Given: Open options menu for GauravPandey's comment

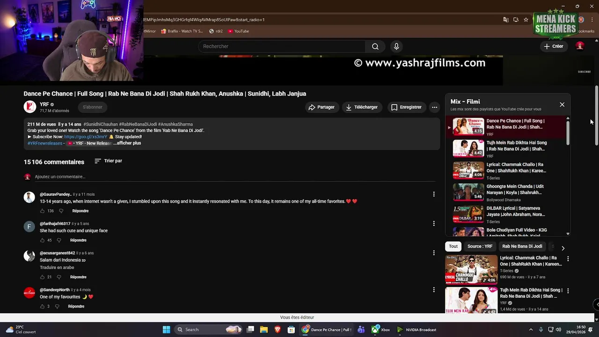Looking at the screenshot, I should coord(434,194).
